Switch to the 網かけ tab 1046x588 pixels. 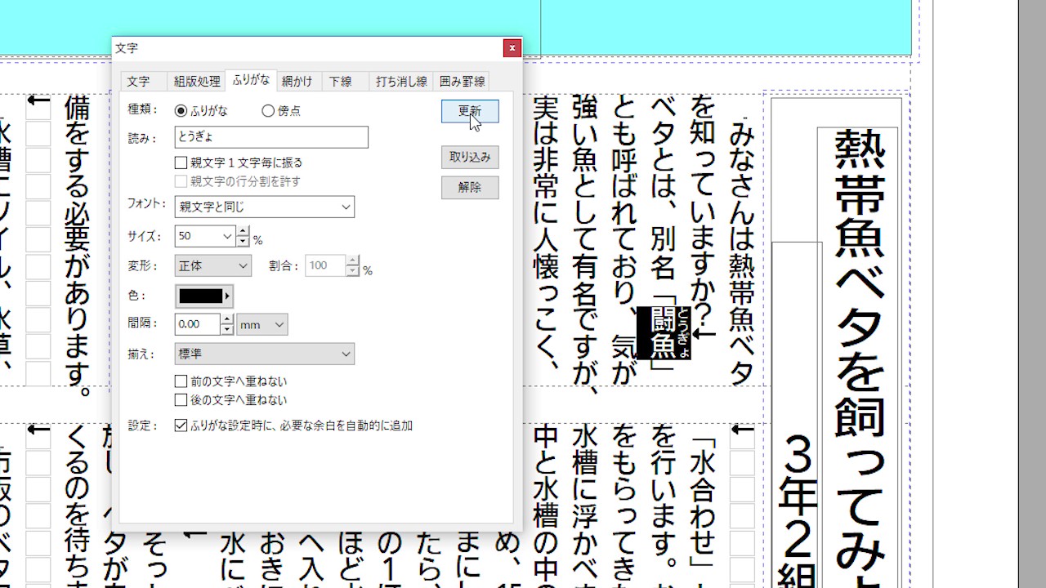click(x=297, y=81)
